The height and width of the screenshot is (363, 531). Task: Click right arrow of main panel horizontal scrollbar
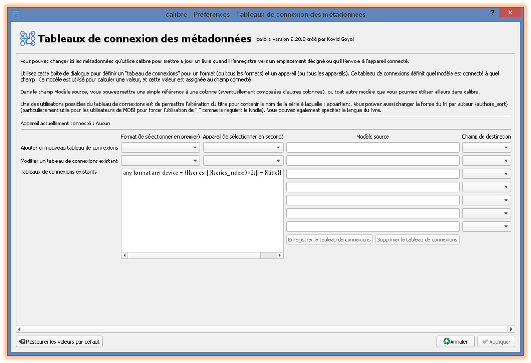pyautogui.click(x=511, y=329)
